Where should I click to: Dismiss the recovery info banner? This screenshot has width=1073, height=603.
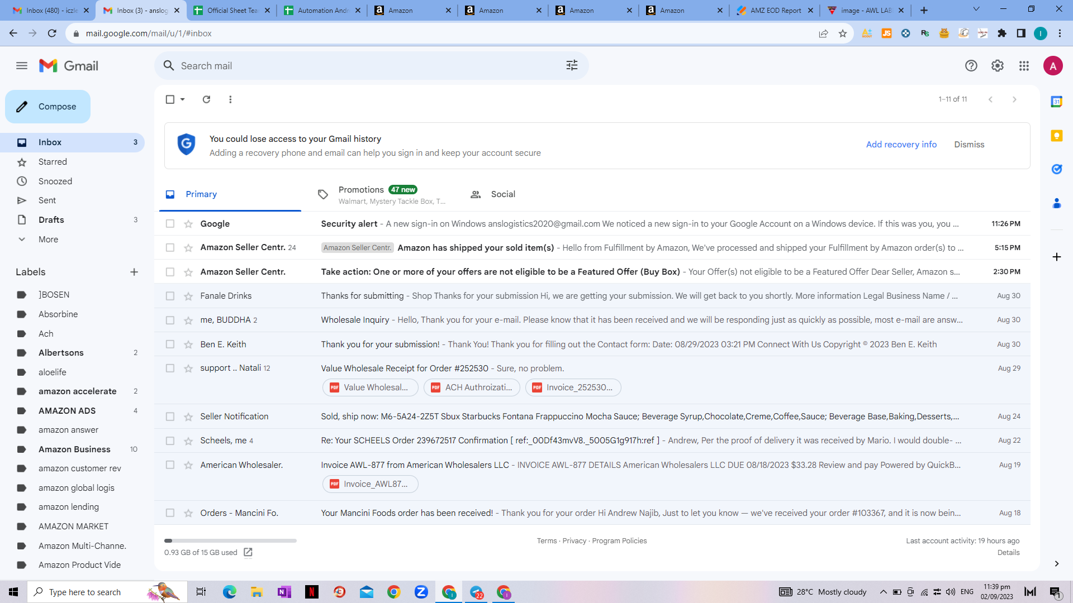pyautogui.click(x=969, y=145)
